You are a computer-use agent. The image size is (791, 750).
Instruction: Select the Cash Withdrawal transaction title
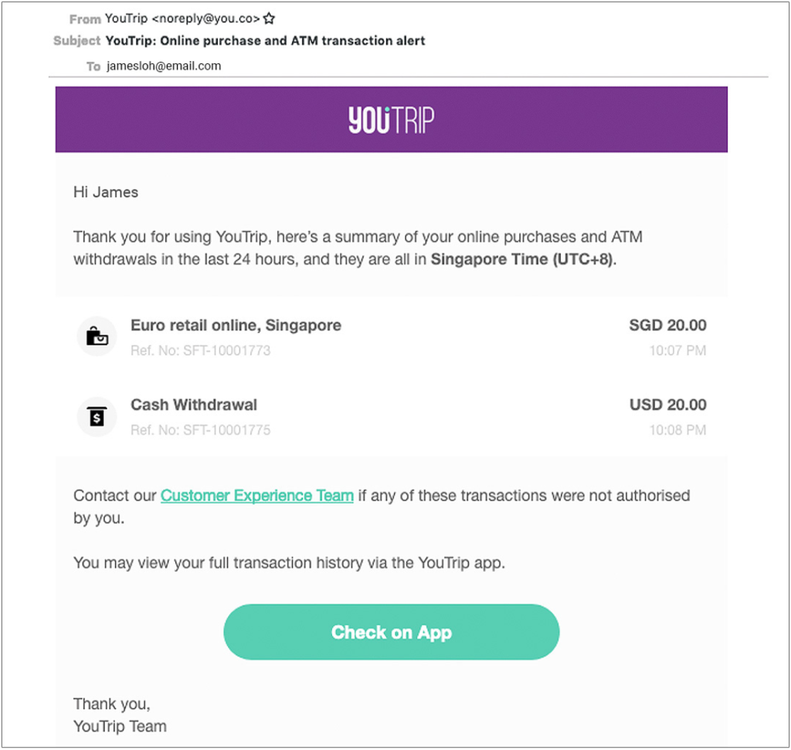[194, 405]
